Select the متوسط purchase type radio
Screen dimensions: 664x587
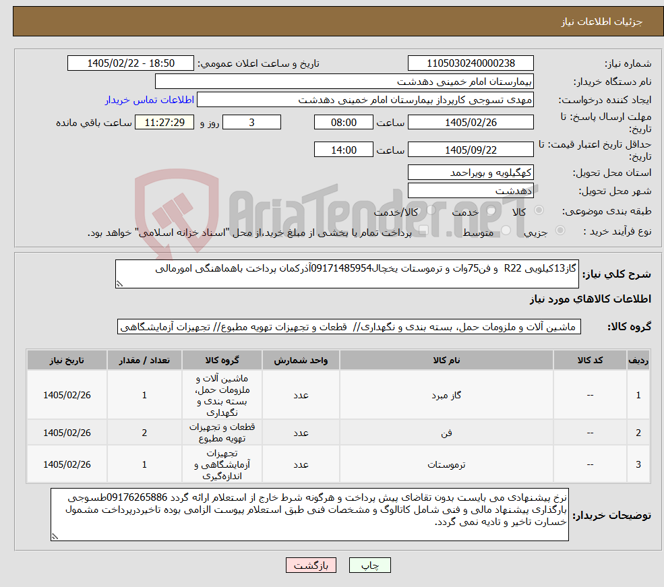tap(506, 230)
